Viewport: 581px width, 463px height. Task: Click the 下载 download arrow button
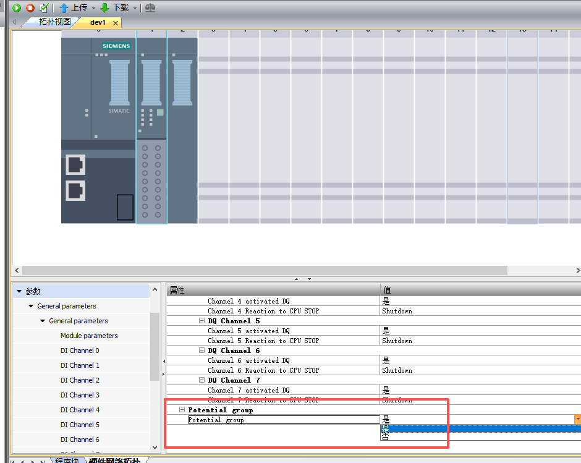[x=115, y=8]
